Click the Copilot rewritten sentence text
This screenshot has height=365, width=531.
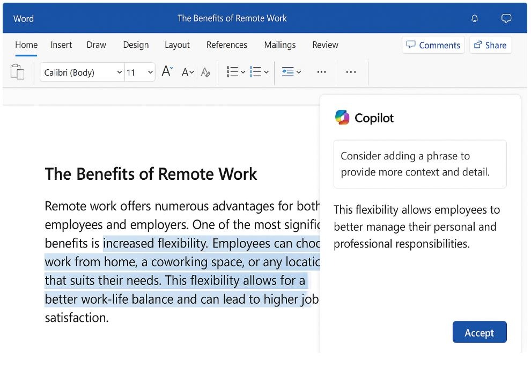pos(417,227)
